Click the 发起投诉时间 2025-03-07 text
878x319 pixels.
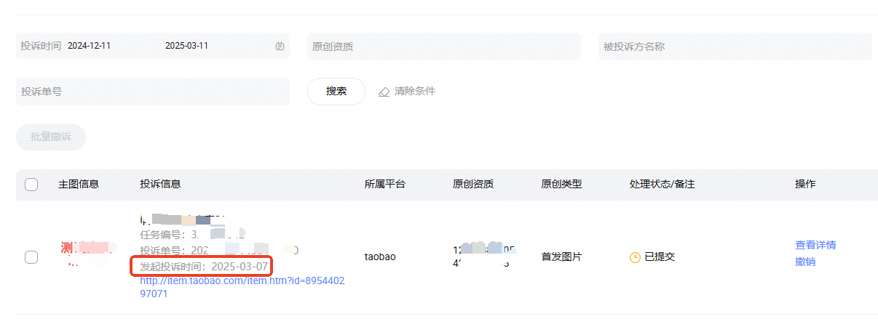[x=204, y=267]
